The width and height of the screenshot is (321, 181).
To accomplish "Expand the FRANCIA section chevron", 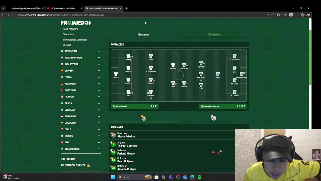I will click(99, 97).
